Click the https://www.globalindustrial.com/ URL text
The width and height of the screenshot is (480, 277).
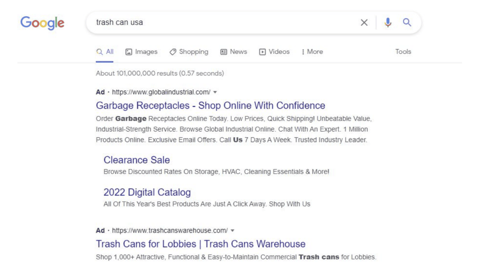(x=161, y=92)
